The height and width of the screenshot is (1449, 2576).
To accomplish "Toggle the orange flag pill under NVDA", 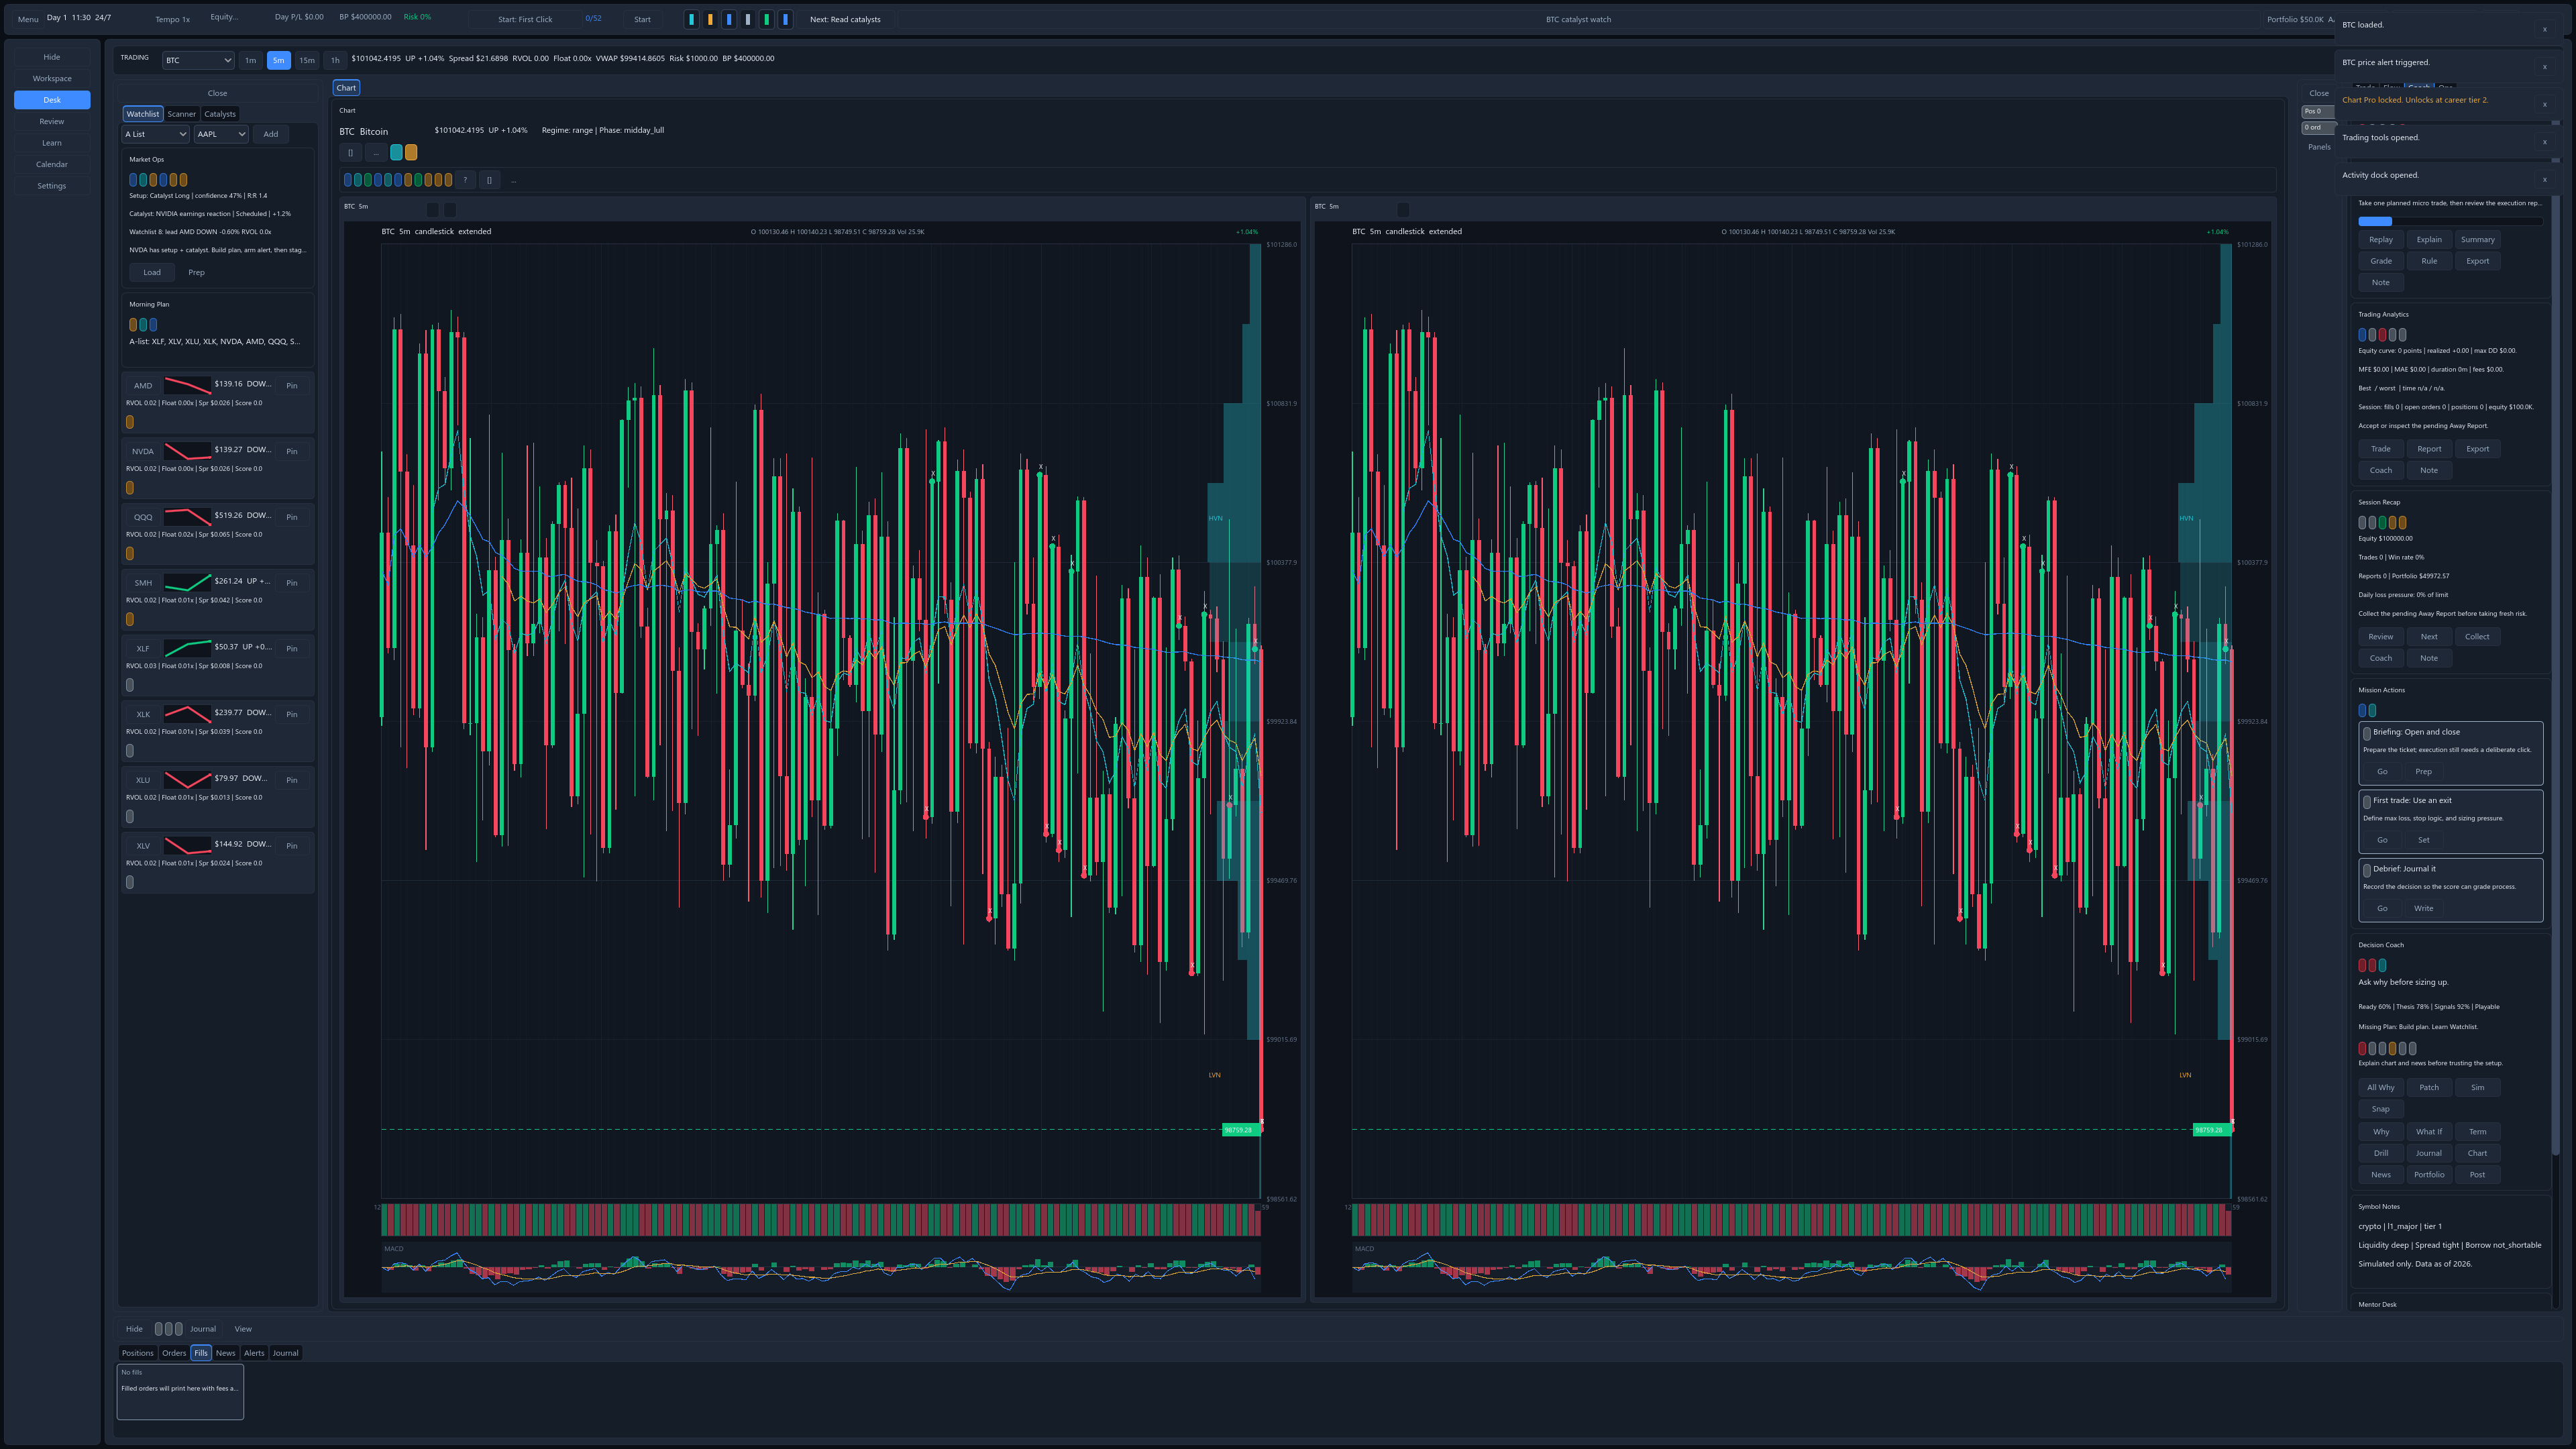I will pos(130,488).
